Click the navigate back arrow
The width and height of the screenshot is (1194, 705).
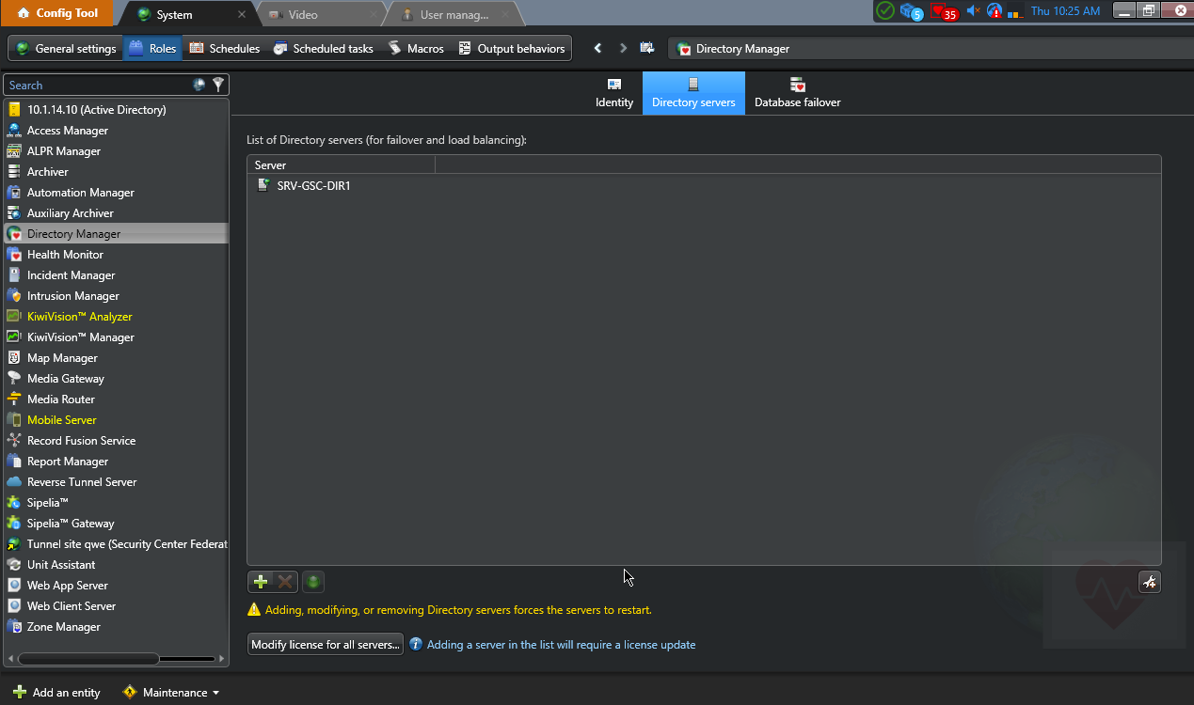(597, 48)
